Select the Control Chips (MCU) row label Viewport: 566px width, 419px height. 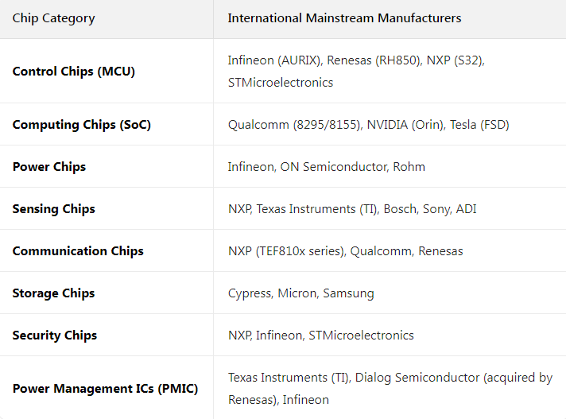(x=74, y=72)
